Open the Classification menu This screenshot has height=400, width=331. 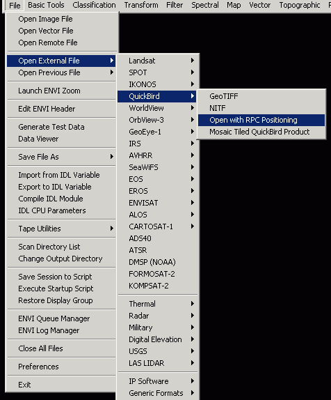pos(94,5)
